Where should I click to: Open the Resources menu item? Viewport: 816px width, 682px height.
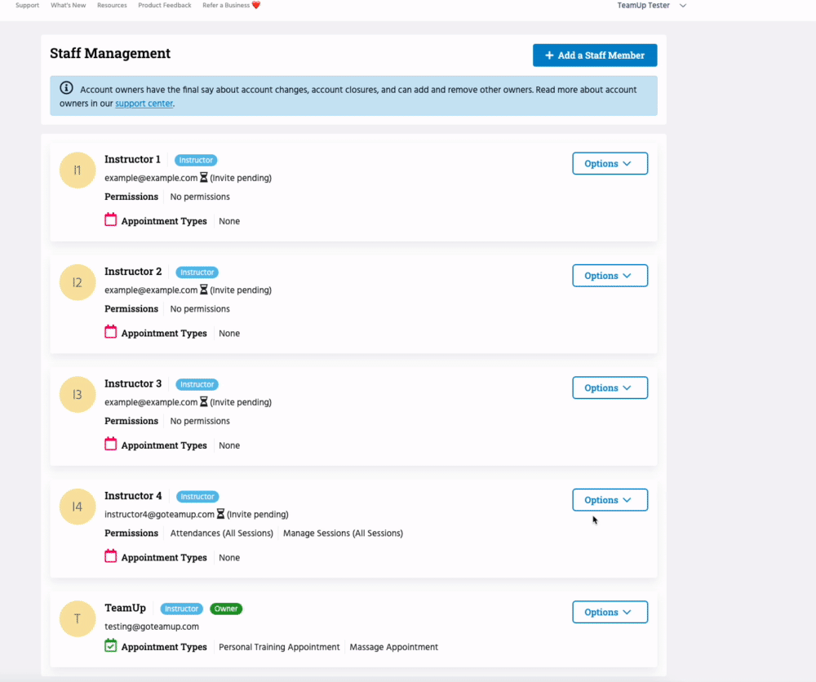tap(112, 6)
